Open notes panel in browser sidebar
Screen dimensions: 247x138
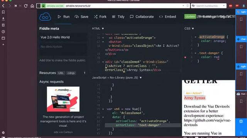(x=3, y=25)
